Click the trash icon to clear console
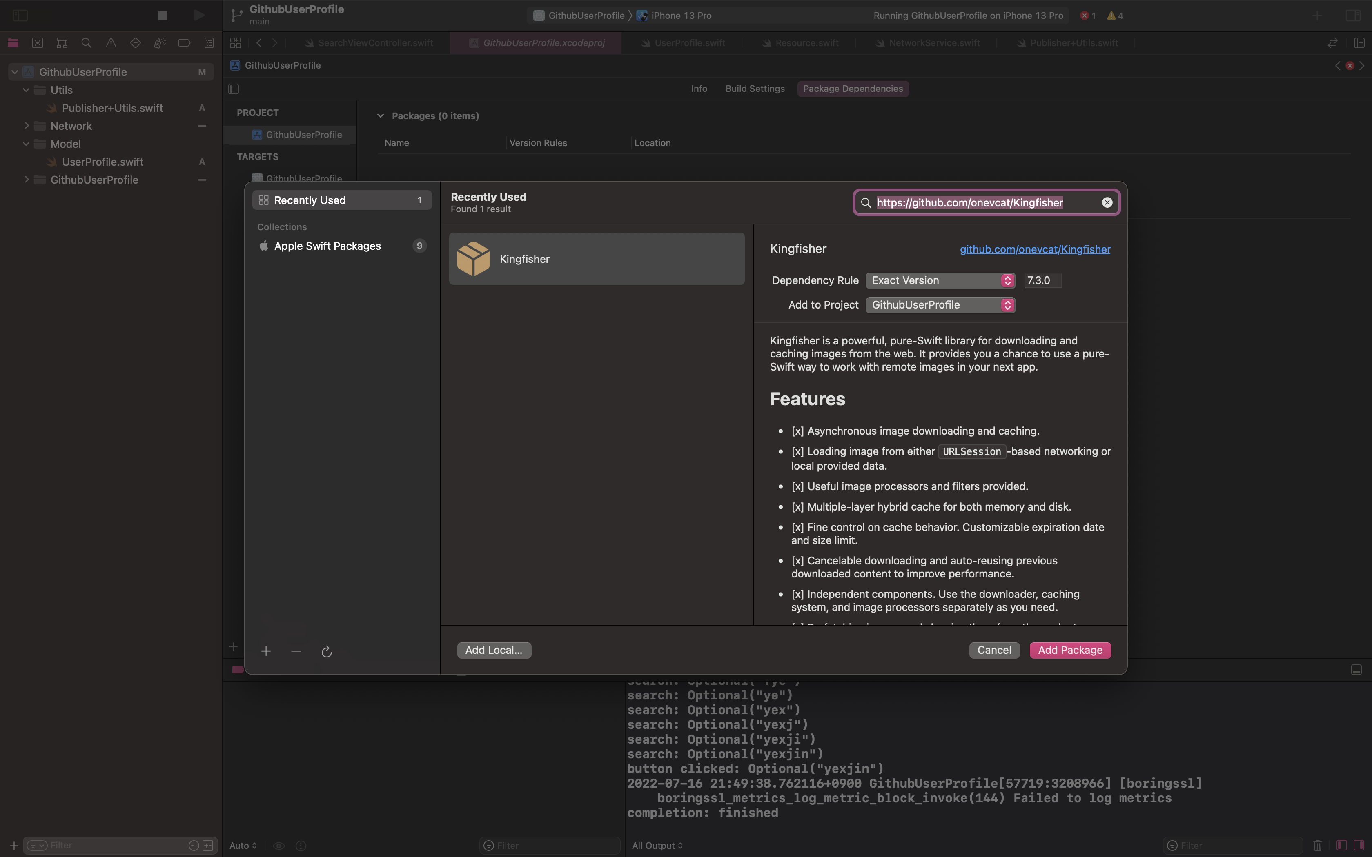 pyautogui.click(x=1317, y=845)
